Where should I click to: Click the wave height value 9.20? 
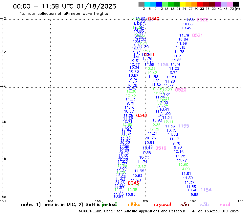pos(178,147)
